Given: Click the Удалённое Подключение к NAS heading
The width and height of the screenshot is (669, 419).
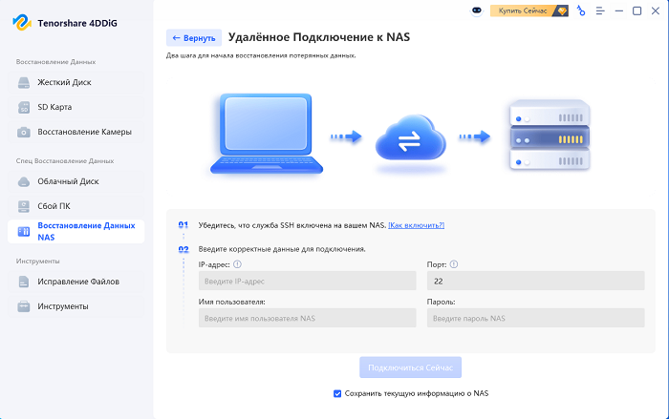Looking at the screenshot, I should click(x=318, y=37).
